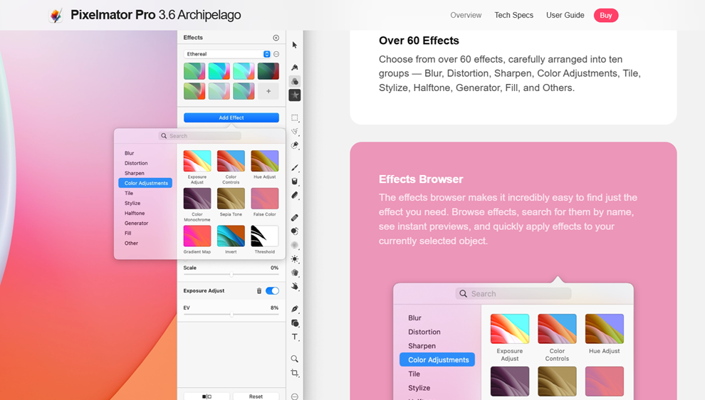The height and width of the screenshot is (400, 705).
Task: Select the Type T tool
Action: click(295, 337)
